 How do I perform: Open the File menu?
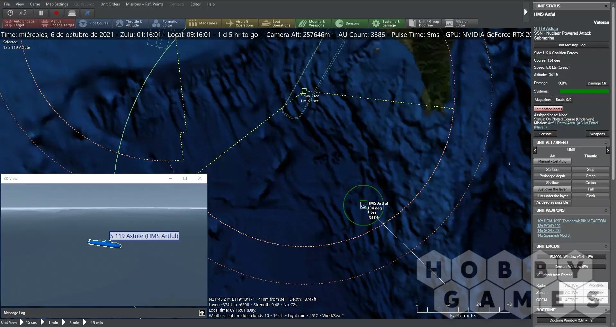pyautogui.click(x=7, y=4)
